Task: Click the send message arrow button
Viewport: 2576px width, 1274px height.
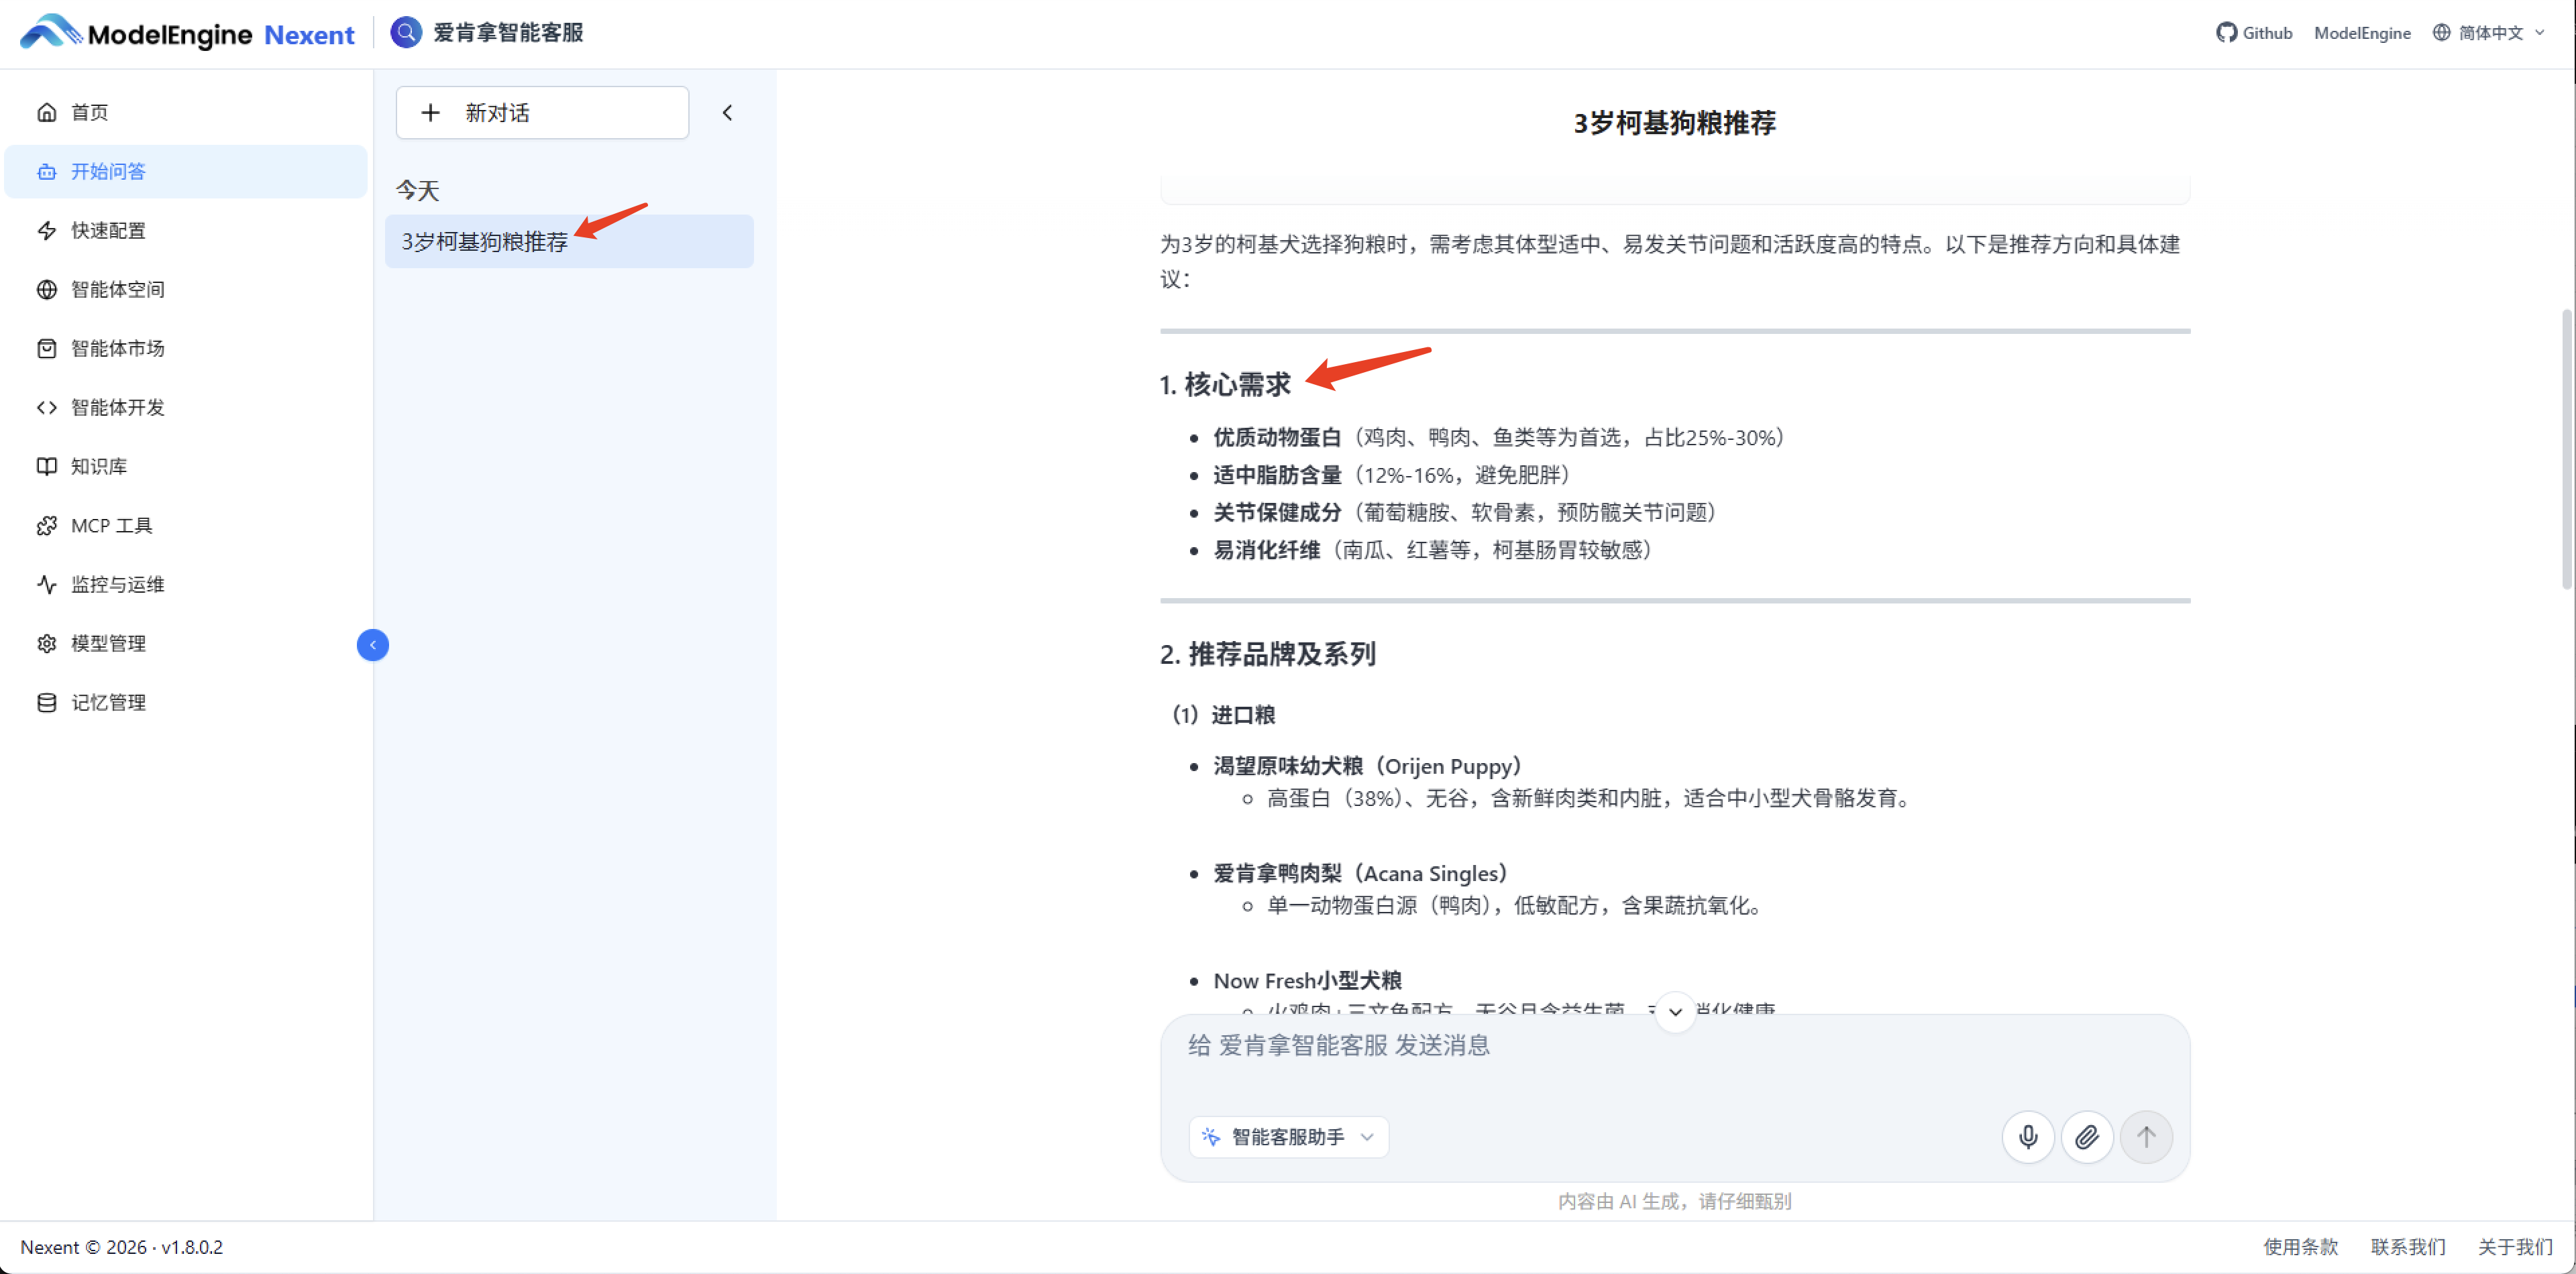Action: pos(2146,1136)
